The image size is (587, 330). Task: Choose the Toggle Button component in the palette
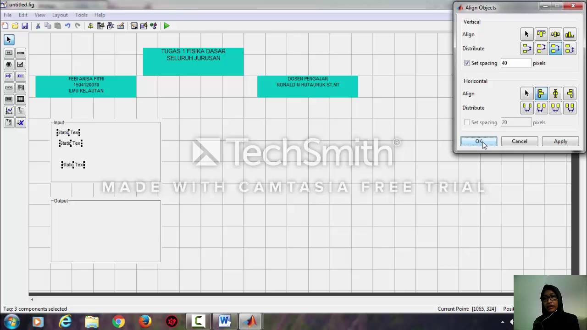9,99
